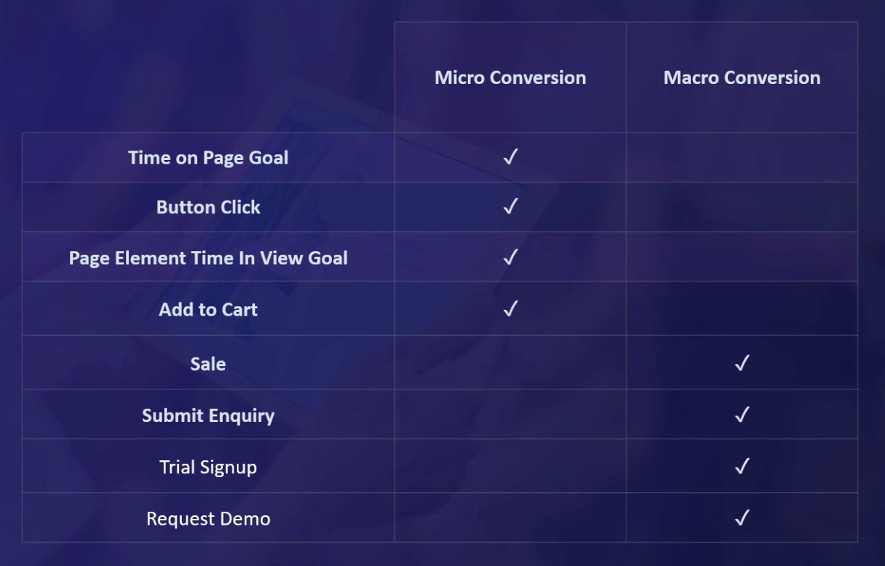Select the Page Element Time In View Goal text
Image resolution: width=885 pixels, height=566 pixels.
point(209,258)
